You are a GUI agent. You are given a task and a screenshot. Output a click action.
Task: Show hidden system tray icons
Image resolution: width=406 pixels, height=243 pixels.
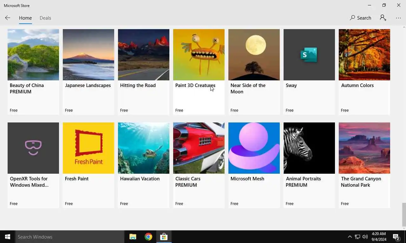[350, 237]
